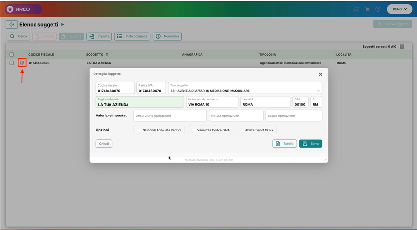Open the Normativa toolbar item

(167, 36)
